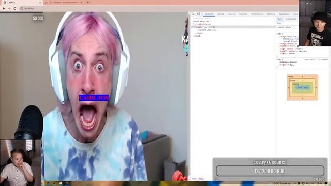
Task: Open the Elements tab in DevTools
Action: 209,14
